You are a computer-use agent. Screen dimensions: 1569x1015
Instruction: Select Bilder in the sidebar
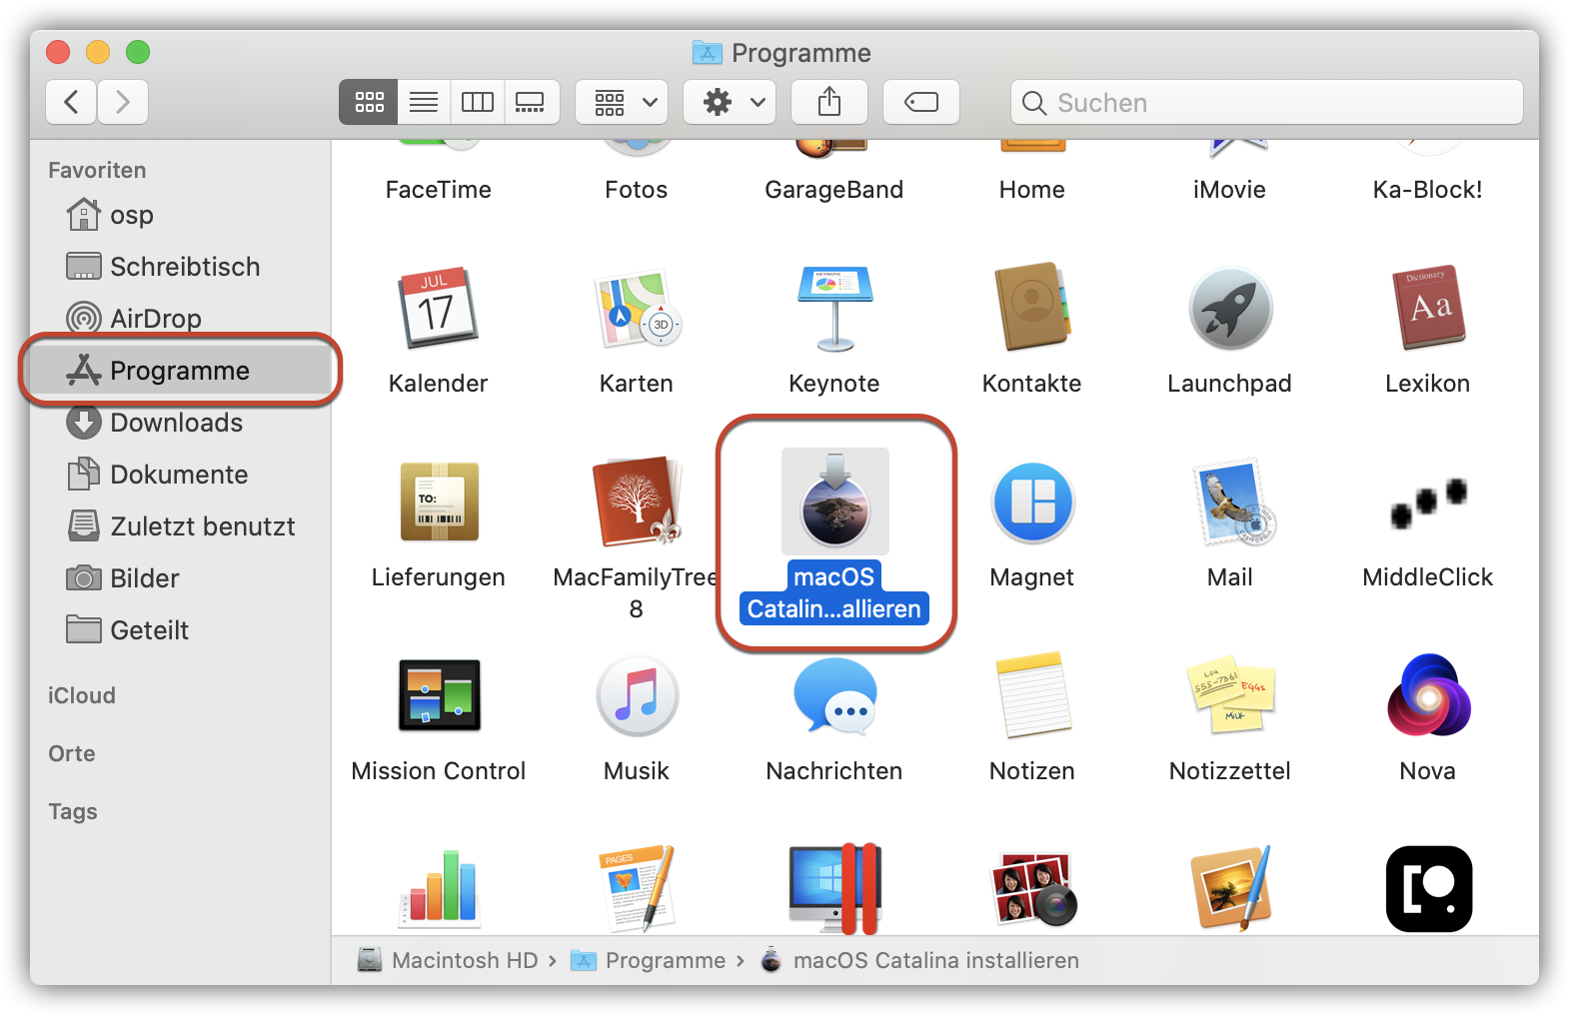tap(180, 578)
